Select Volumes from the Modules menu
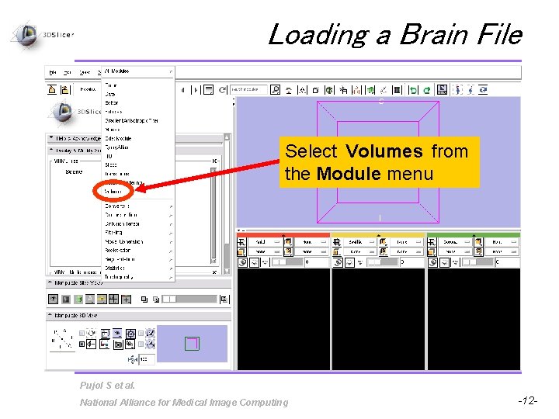This screenshot has height=419, width=559. pos(113,192)
